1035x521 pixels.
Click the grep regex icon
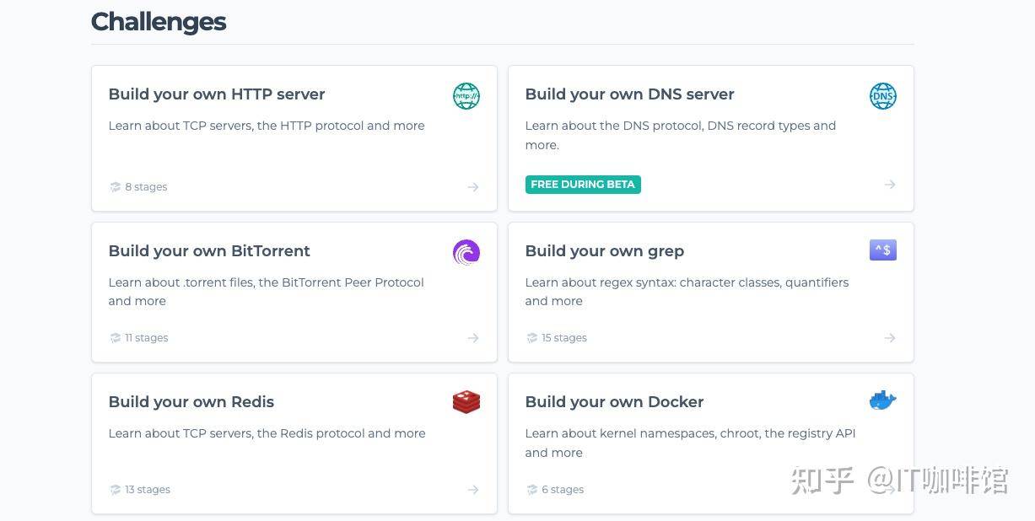882,250
